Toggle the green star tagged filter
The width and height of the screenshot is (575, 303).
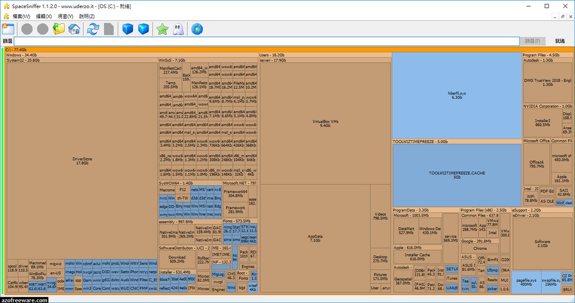162,29
